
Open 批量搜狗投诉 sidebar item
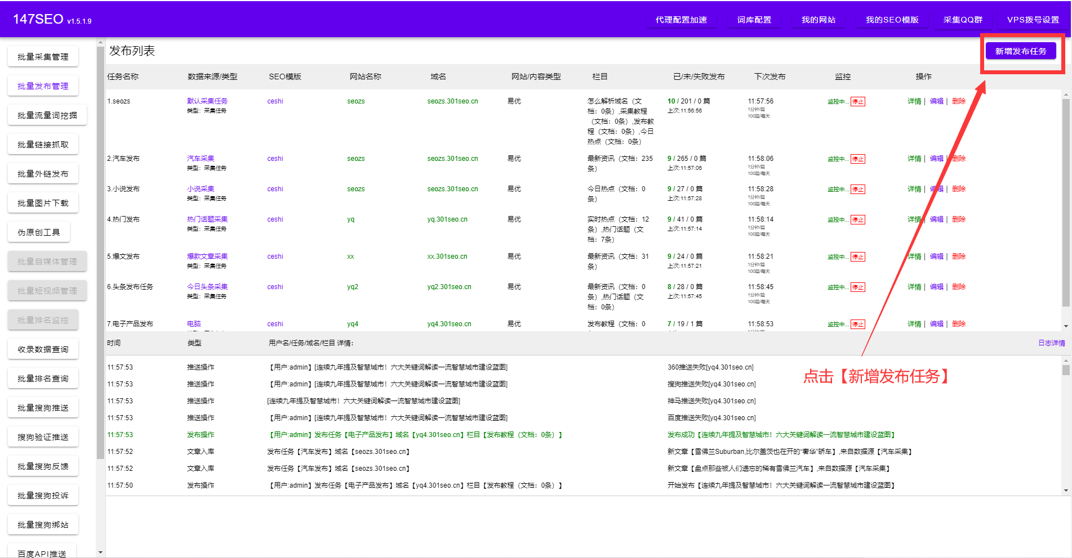coord(43,496)
